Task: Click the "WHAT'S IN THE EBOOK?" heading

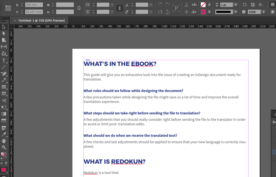Action: pos(120,64)
